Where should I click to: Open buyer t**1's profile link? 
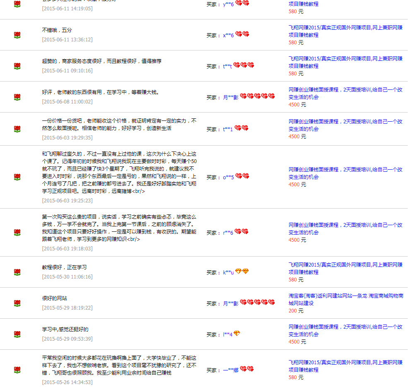tap(228, 129)
